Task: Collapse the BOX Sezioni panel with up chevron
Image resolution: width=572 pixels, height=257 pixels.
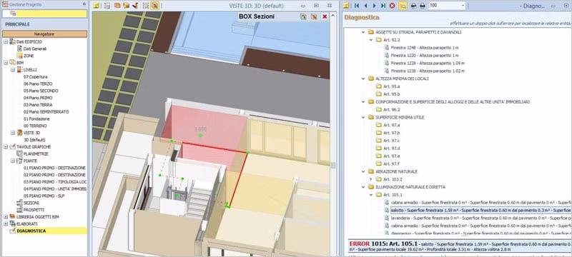Action: point(332,16)
